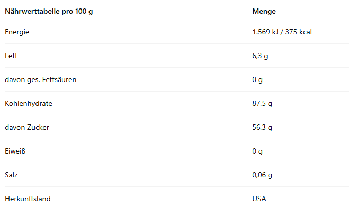Select the Salz row label
Screen dimensions: 349x215
pyautogui.click(x=12, y=175)
